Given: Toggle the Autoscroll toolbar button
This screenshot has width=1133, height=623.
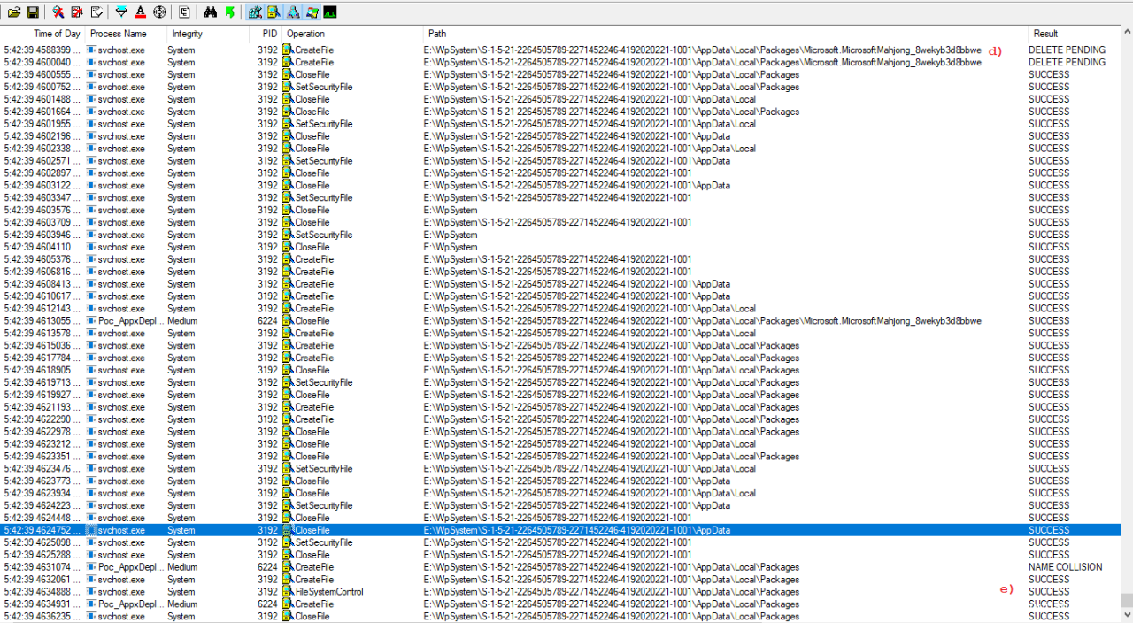Looking at the screenshot, I should point(76,12).
